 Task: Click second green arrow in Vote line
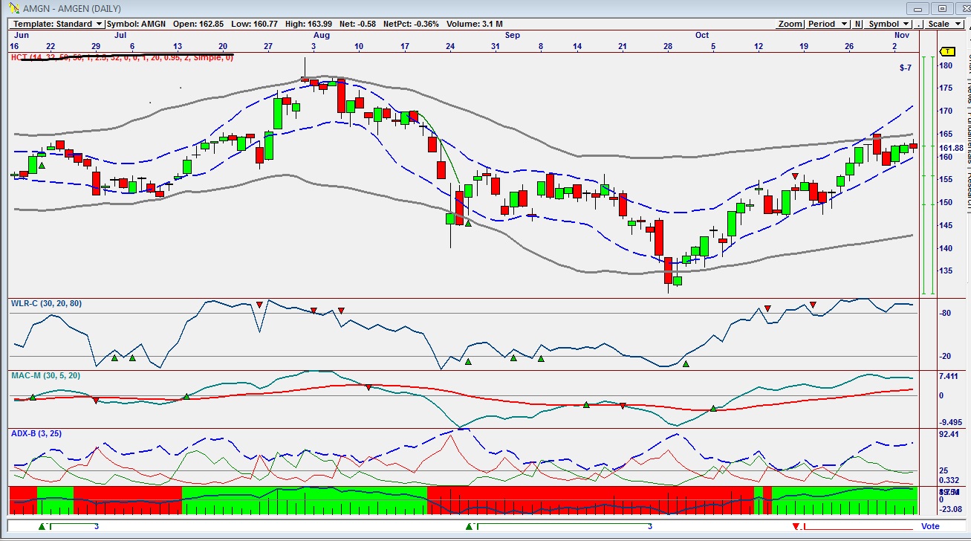click(469, 527)
